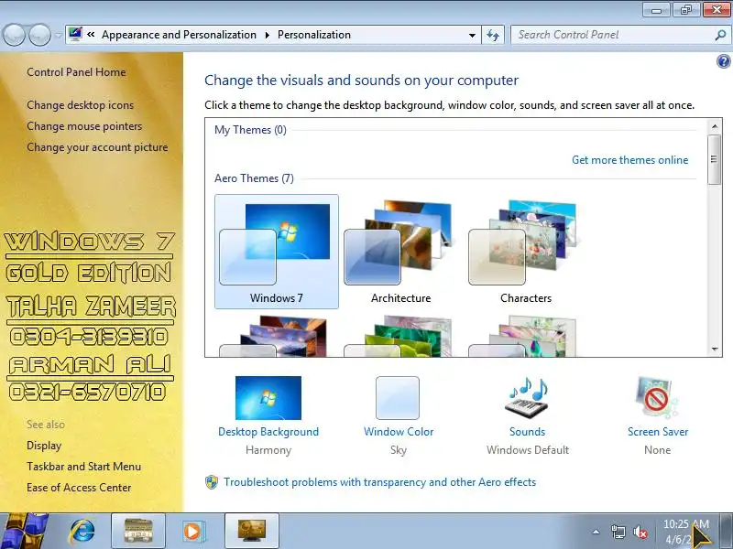
Task: Click the Personalization window taskbar button
Action: pyautogui.click(x=252, y=532)
